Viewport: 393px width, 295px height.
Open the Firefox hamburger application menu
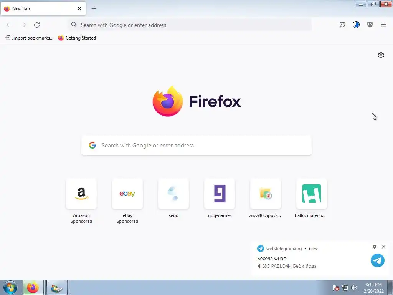coord(383,25)
